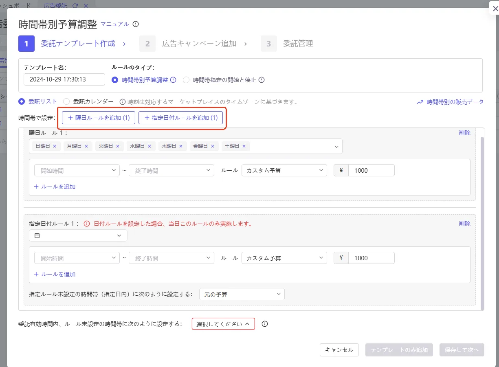Click the 1000 budget field in 曜日ルール 1

click(372, 170)
